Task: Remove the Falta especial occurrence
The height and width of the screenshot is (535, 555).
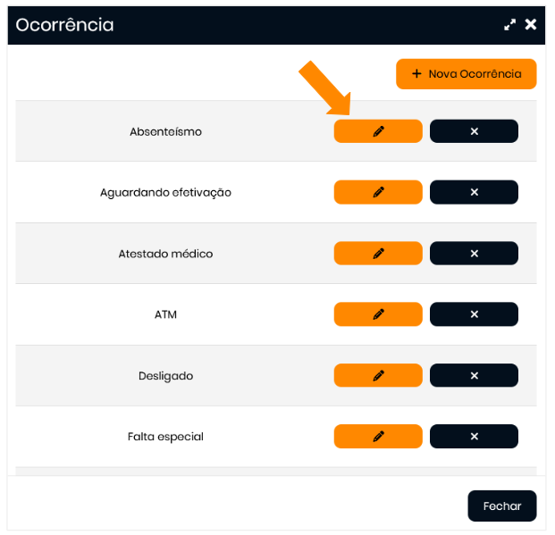Action: tap(474, 437)
